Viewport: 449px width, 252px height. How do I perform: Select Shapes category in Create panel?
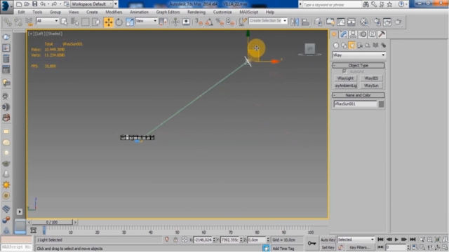click(x=344, y=45)
